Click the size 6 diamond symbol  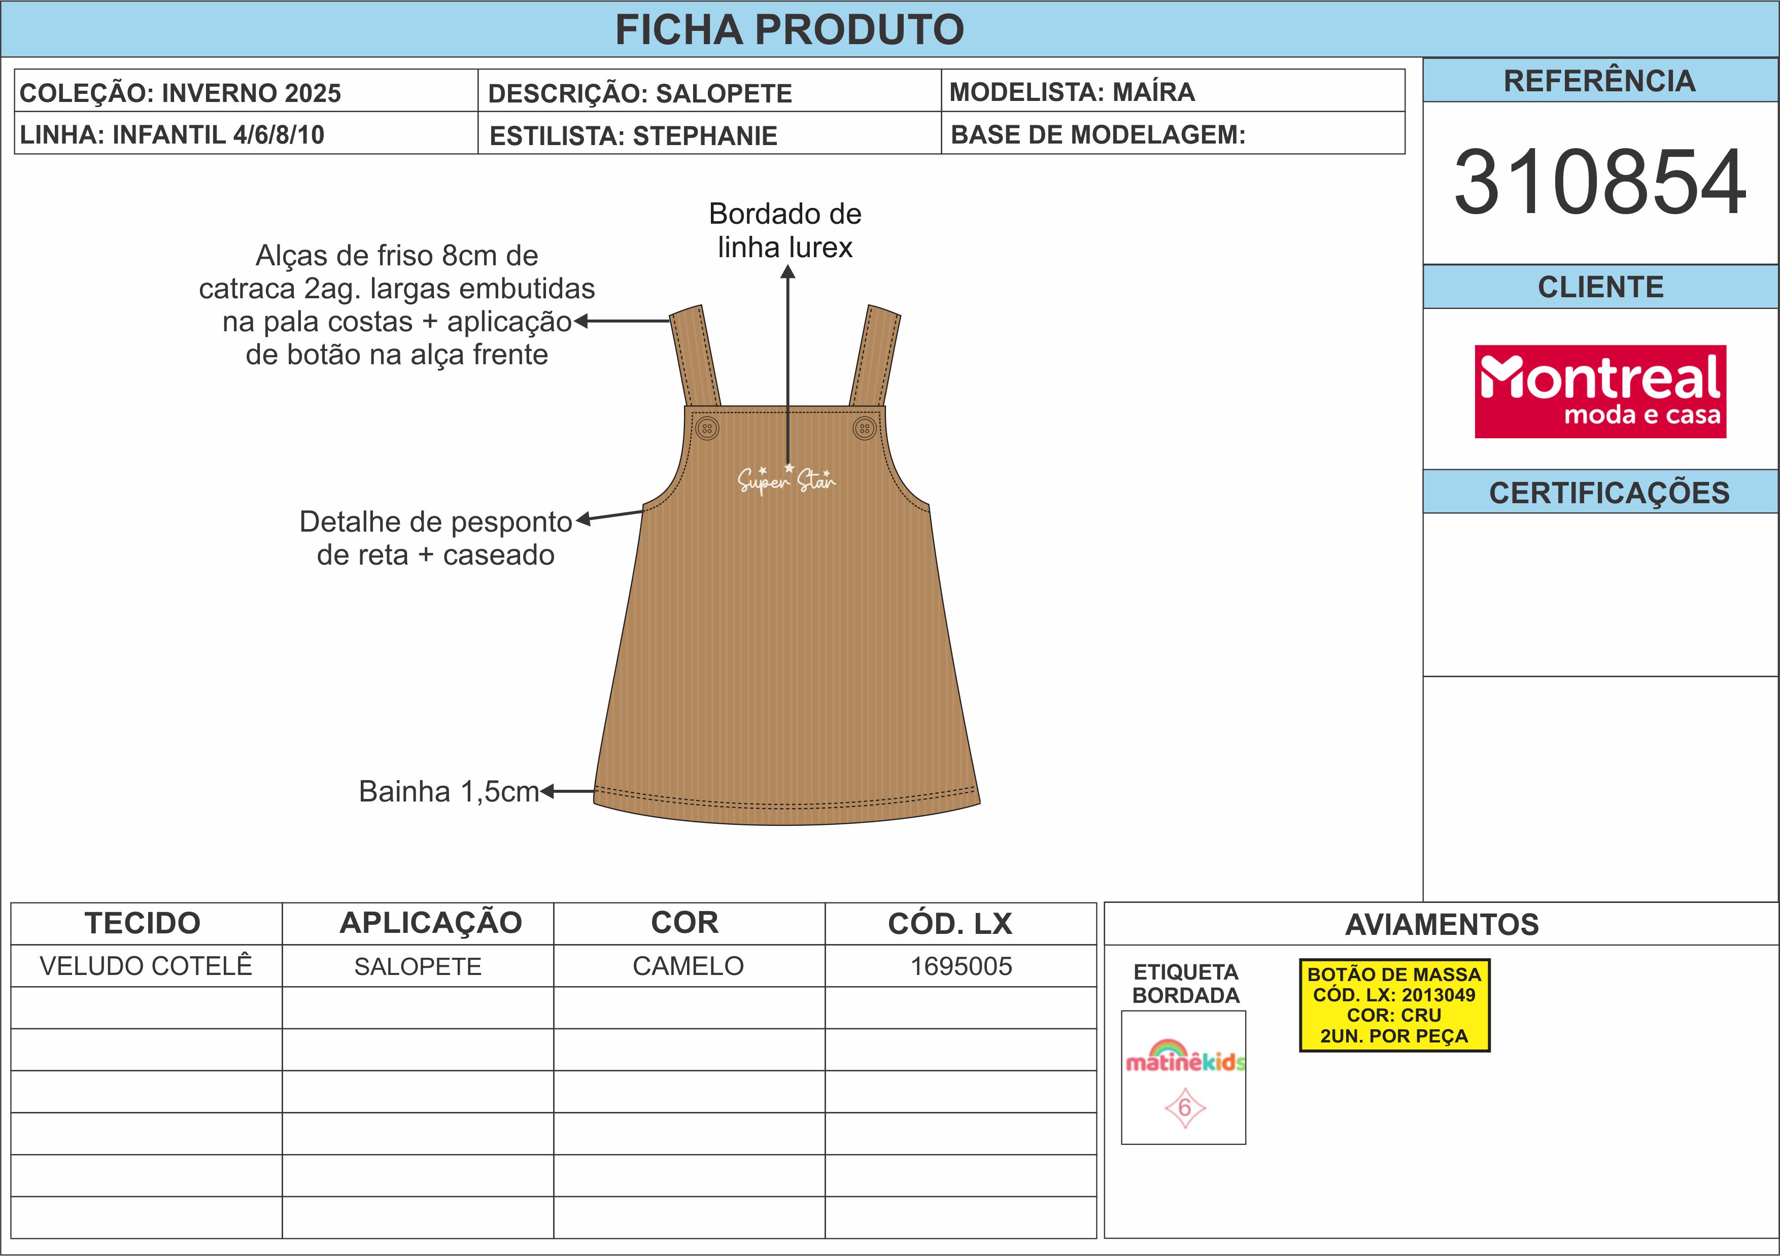(x=1185, y=1108)
